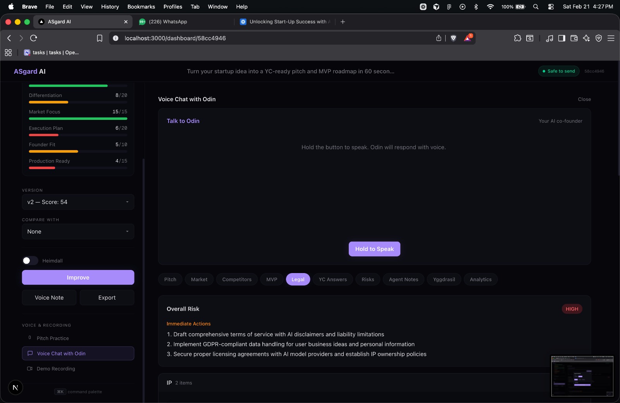Screen dimensions: 620x403
Task: Click the address bar URL field
Action: (x=271, y=38)
